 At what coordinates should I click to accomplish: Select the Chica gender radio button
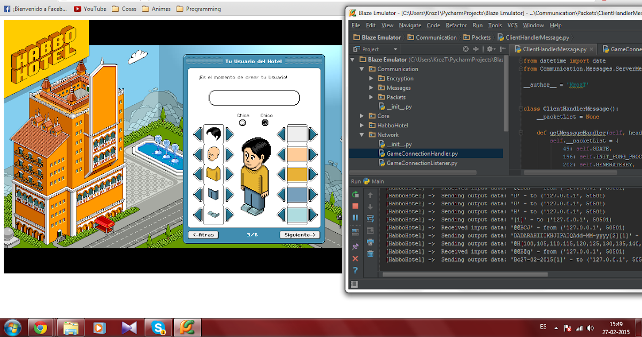click(x=242, y=122)
